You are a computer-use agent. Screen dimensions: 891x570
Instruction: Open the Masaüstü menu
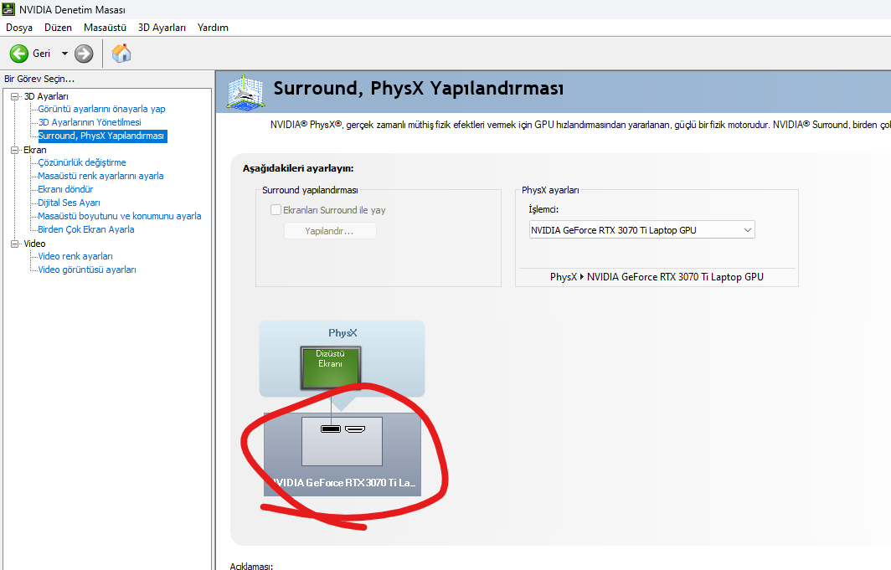pyautogui.click(x=105, y=28)
